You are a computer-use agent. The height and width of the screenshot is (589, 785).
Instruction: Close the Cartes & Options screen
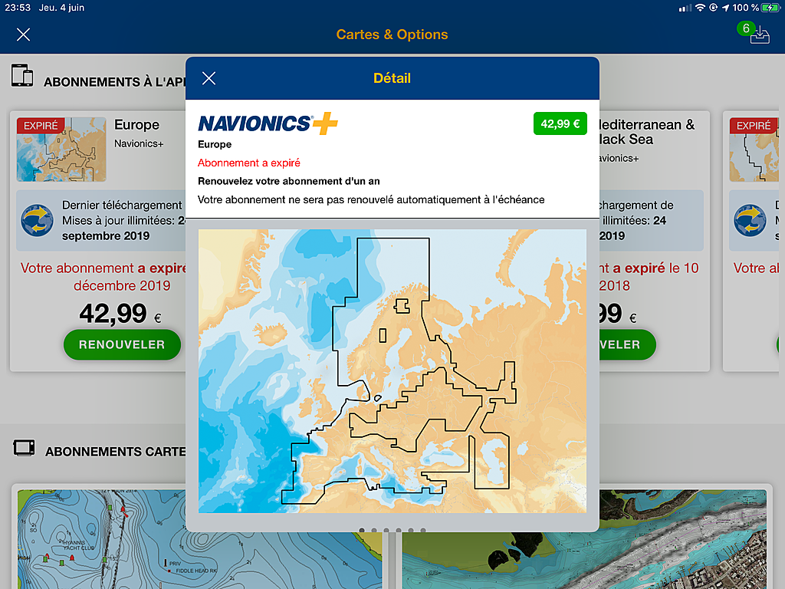[x=23, y=35]
